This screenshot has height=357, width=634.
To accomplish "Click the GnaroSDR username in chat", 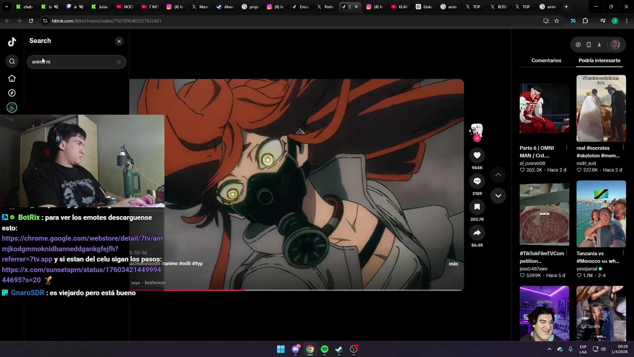I will (x=28, y=293).
